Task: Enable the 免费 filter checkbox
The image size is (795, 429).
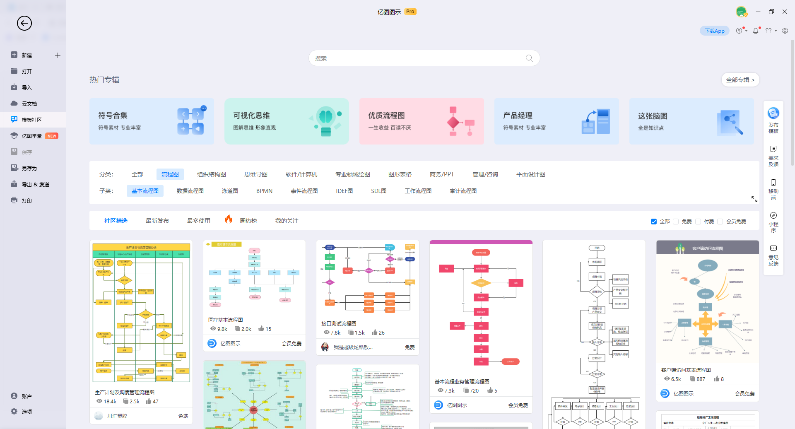Action: (x=676, y=222)
